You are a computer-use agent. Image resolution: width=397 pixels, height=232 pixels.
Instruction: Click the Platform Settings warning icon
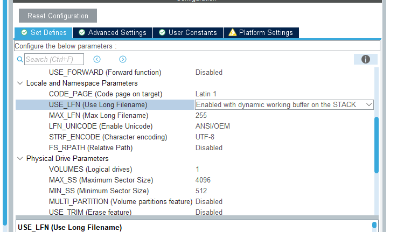pos(232,33)
